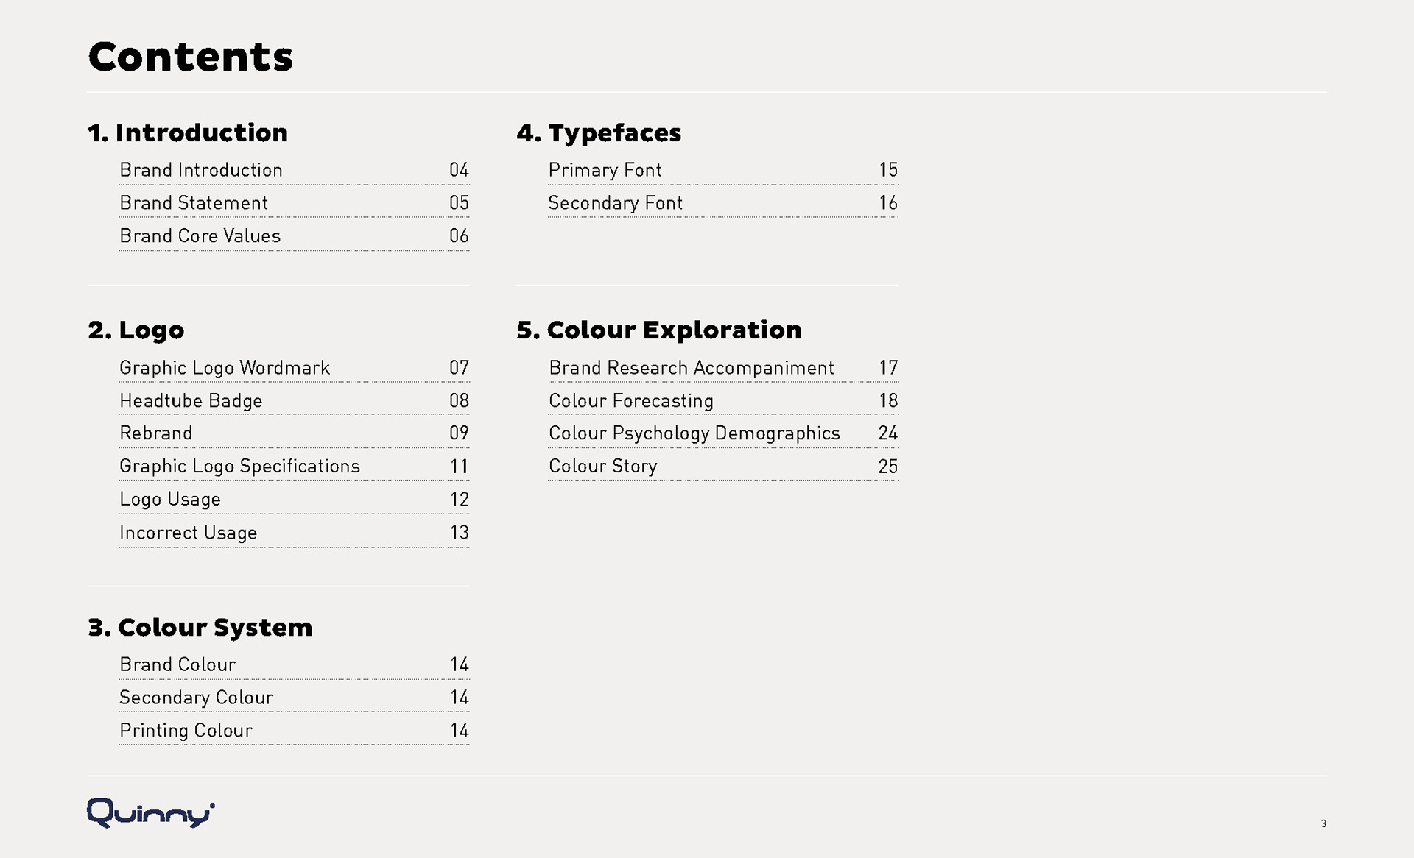Open the Brand Introduction entry

(x=201, y=170)
